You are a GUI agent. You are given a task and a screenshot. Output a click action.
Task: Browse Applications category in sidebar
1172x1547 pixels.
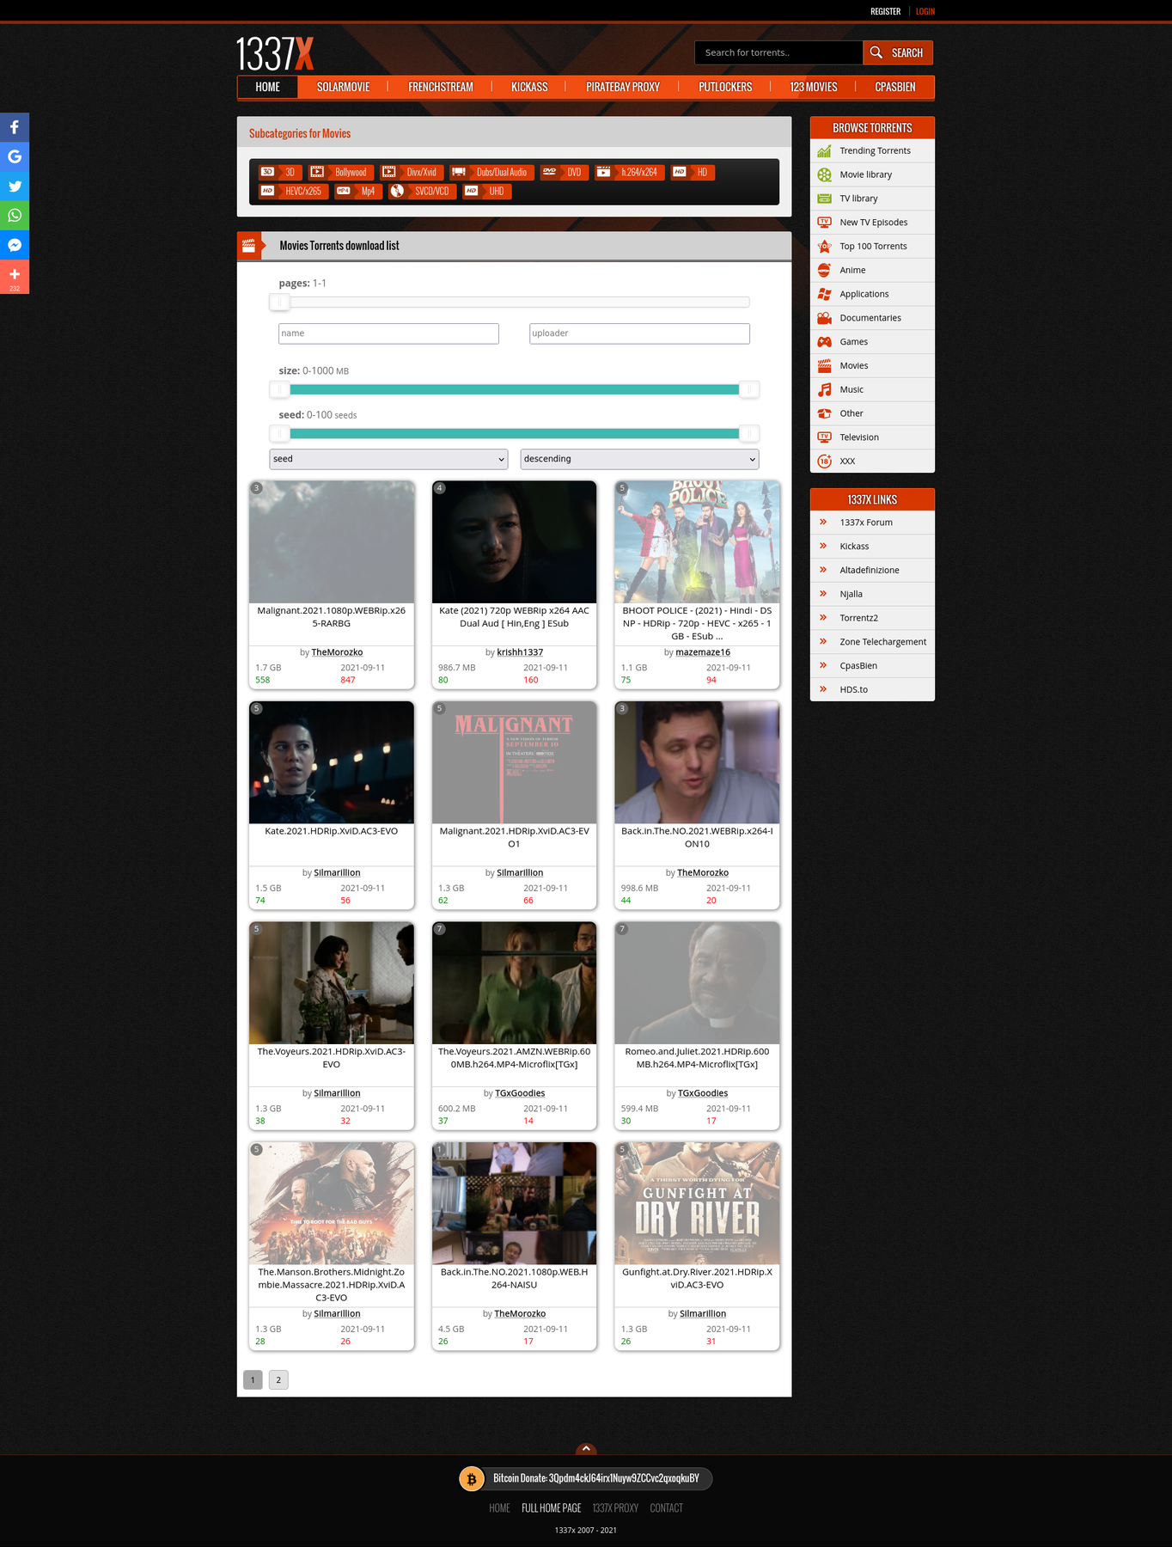click(872, 294)
